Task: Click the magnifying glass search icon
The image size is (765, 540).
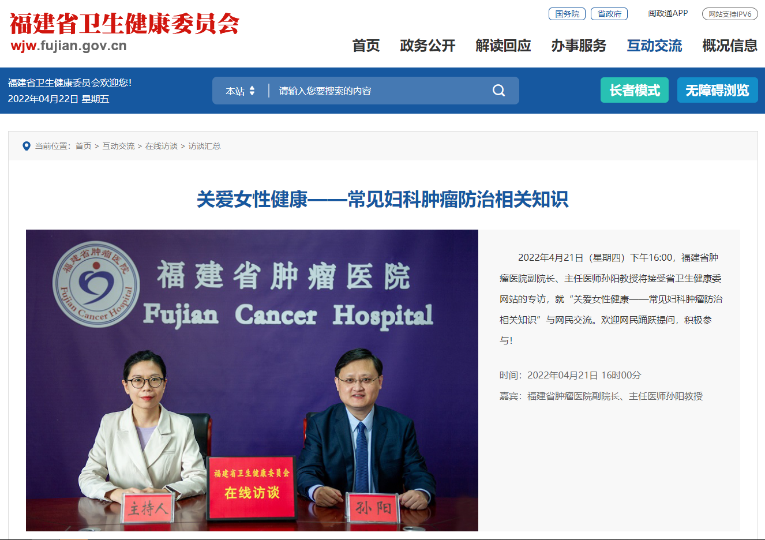Action: [499, 91]
